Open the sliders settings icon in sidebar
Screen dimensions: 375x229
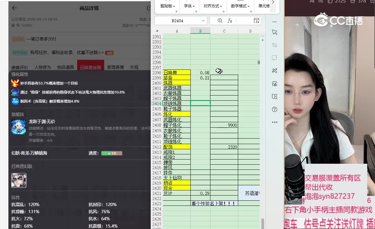pyautogui.click(x=275, y=45)
